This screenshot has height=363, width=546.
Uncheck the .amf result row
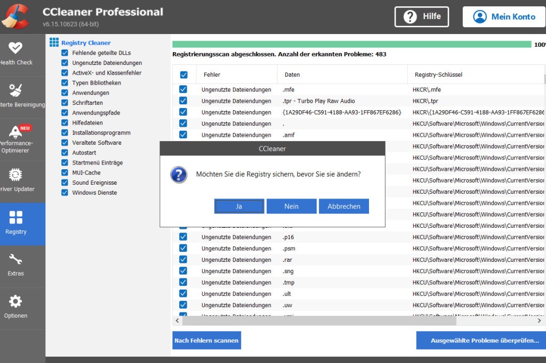pyautogui.click(x=183, y=135)
